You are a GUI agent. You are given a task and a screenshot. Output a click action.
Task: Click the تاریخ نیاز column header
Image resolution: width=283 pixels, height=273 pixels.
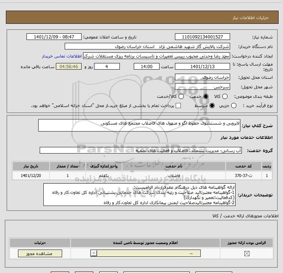click(31, 166)
